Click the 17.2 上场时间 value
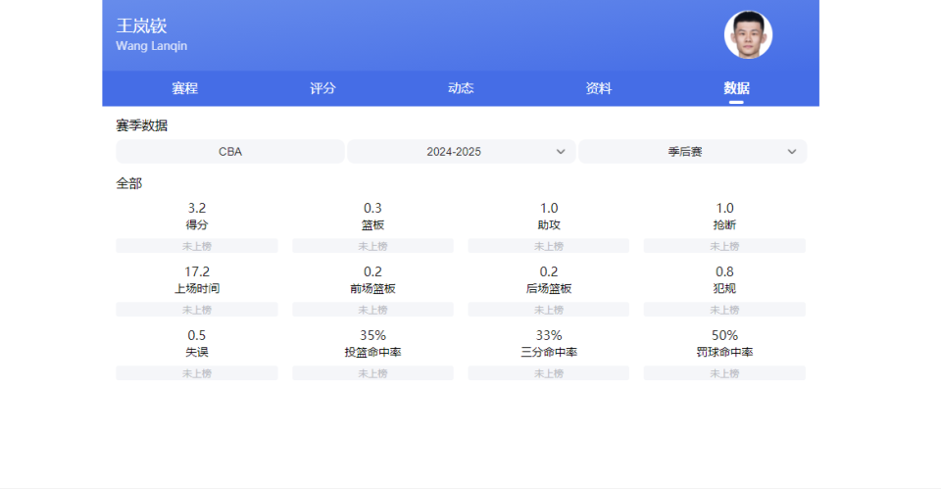The width and height of the screenshot is (941, 489). 197,271
